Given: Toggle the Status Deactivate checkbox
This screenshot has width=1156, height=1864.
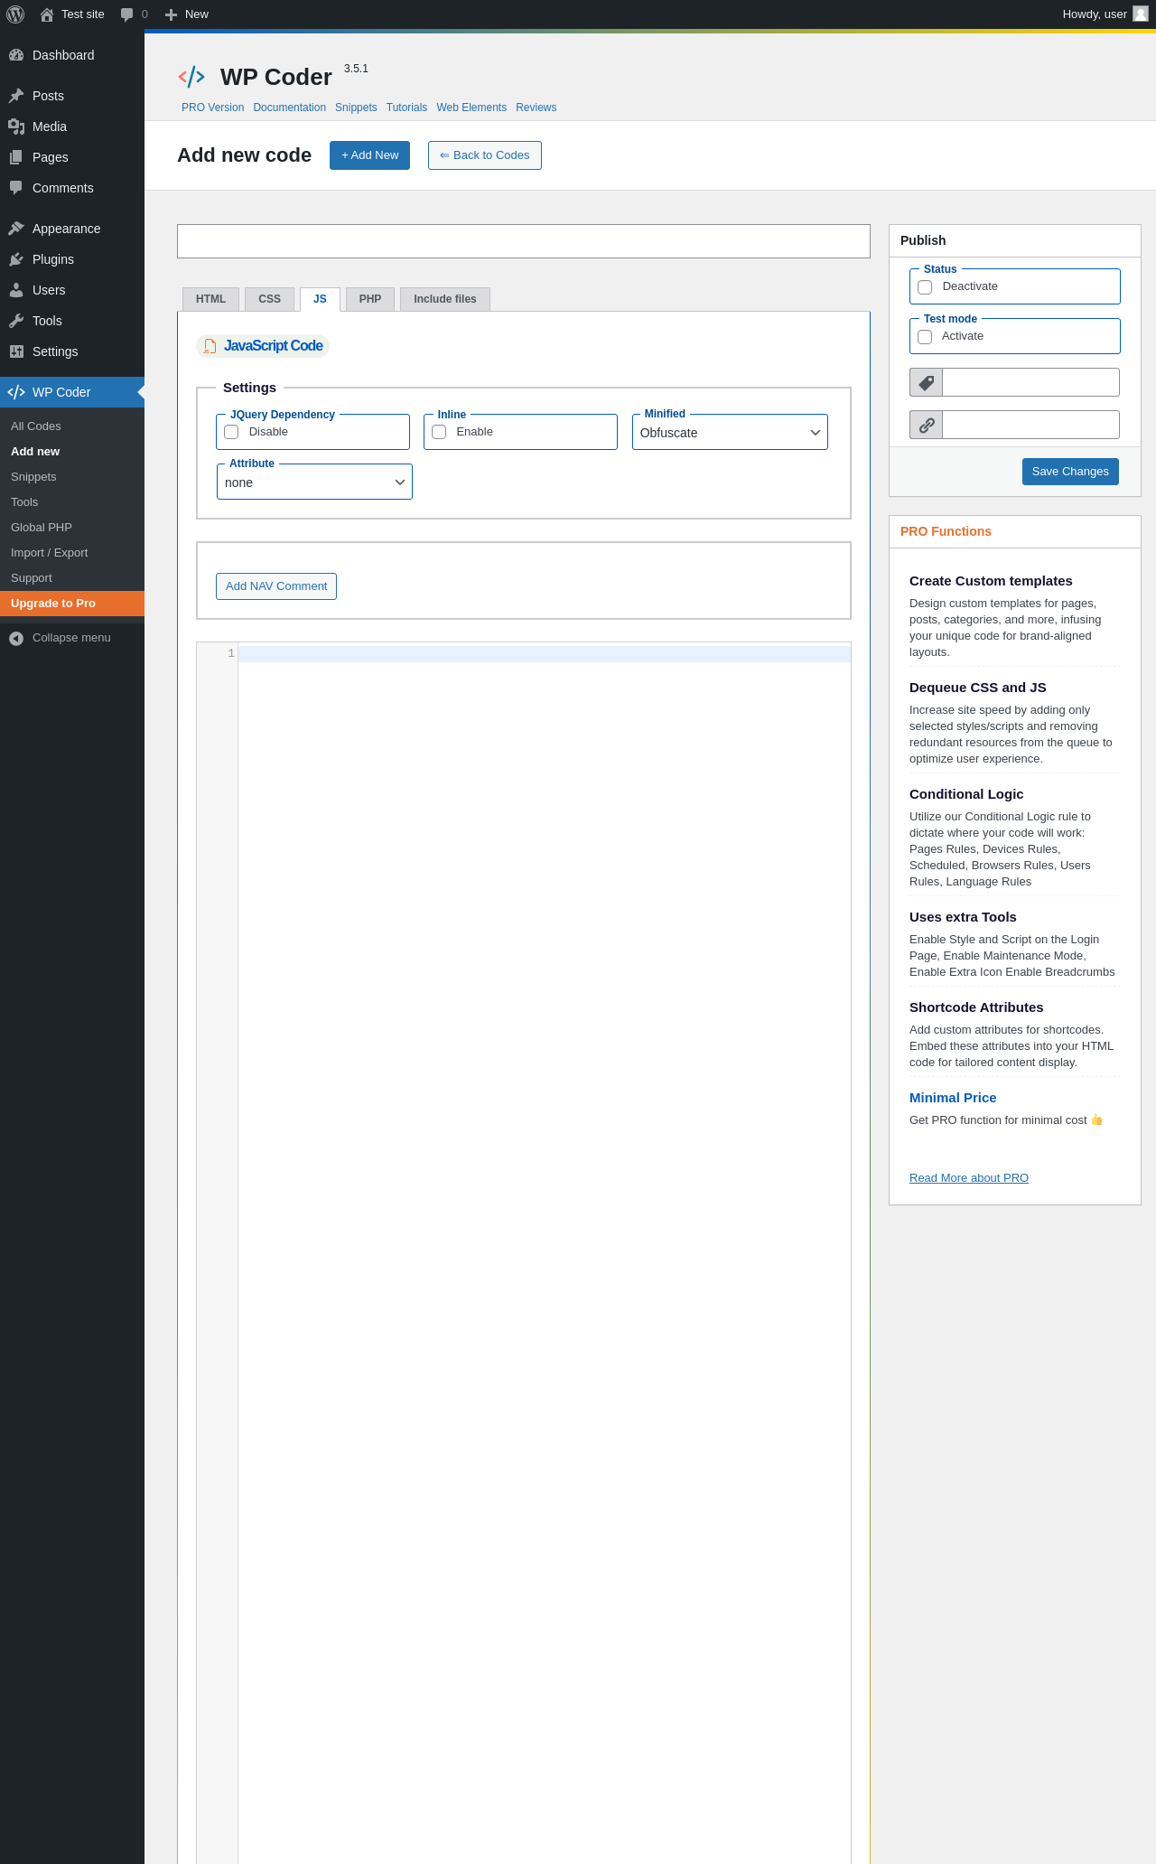Looking at the screenshot, I should pos(925,287).
